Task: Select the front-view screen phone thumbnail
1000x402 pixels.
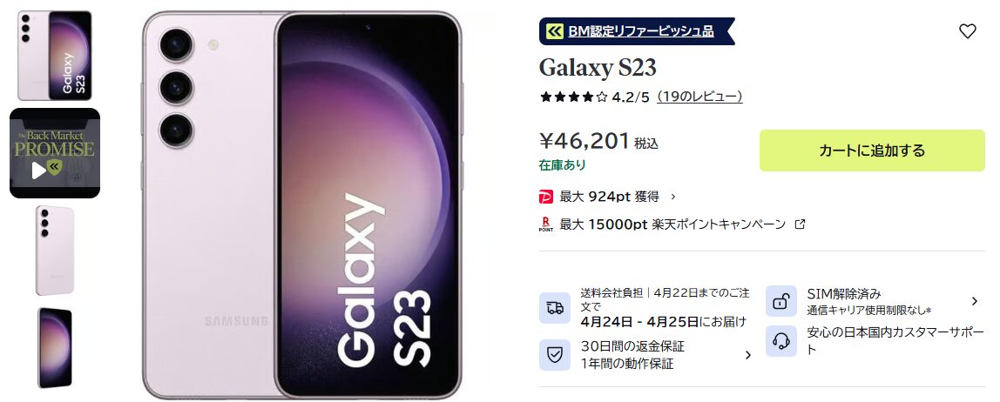Action: click(x=55, y=348)
